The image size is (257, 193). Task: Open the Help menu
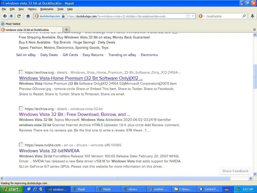pyautogui.click(x=70, y=9)
